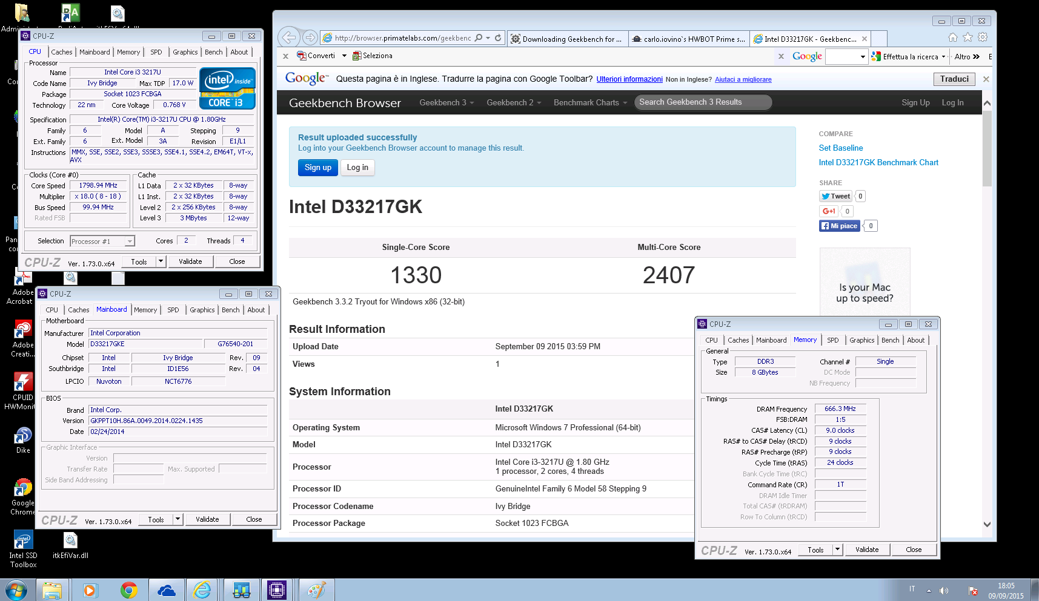1039x601 pixels.
Task: Open Google toolbar search box dropdown
Action: click(x=863, y=56)
